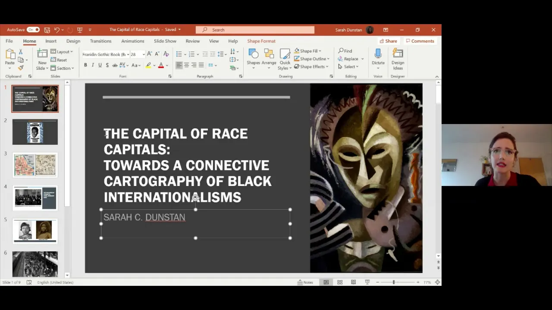
Task: Switch to Transitions tab
Action: 100,41
